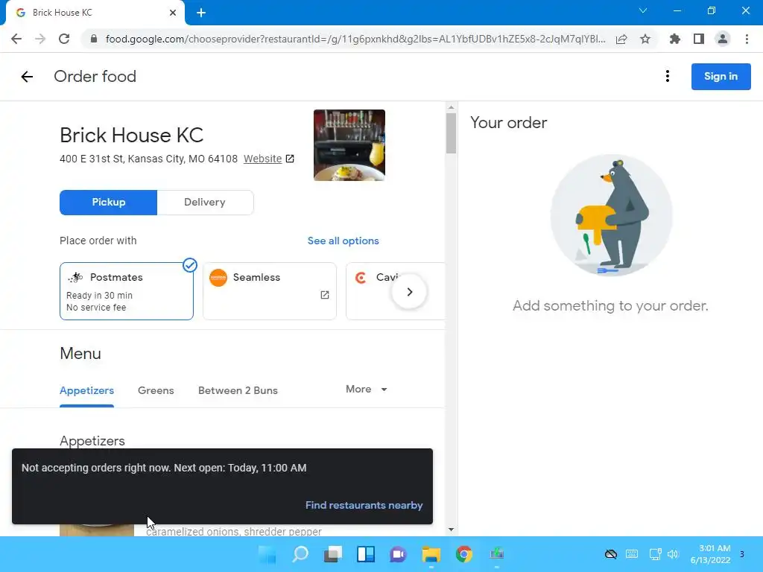Click the Brick House KC heading
763x572 pixels.
131,136
